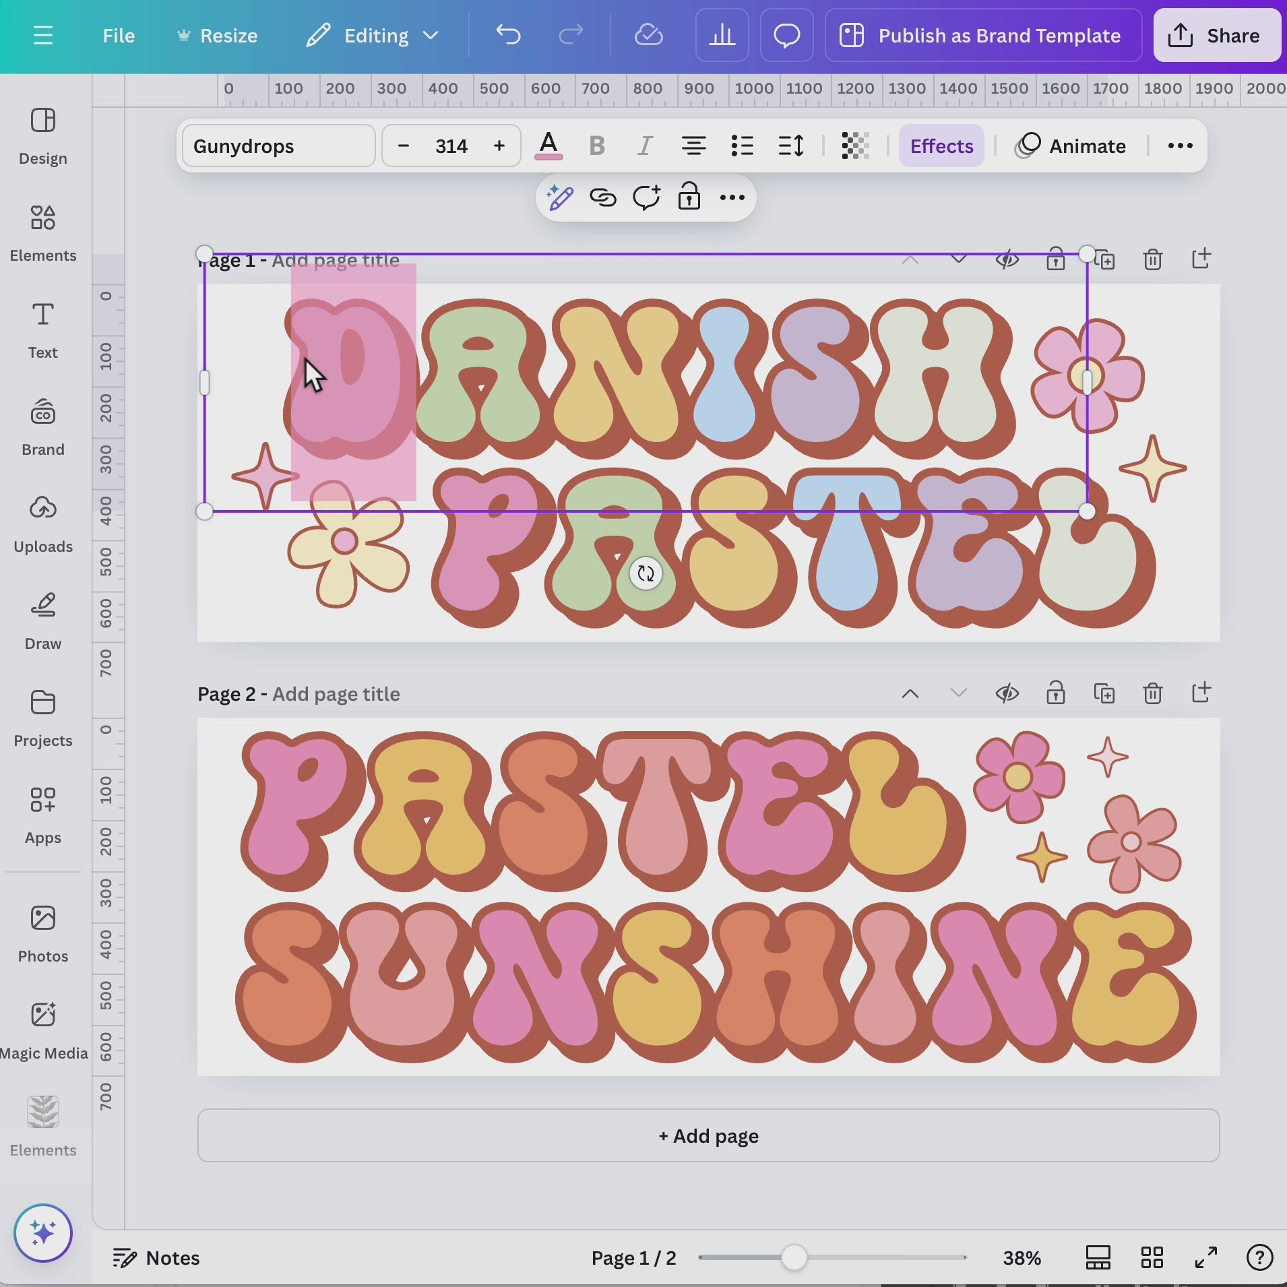This screenshot has height=1287, width=1287.
Task: Open the File menu
Action: coord(119,36)
